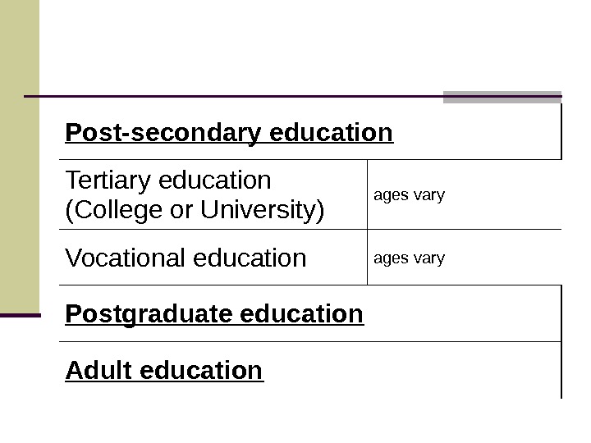Screen dimensions: 591x443
Task: Click the word "Adult" in the heading
Action: click(99, 371)
